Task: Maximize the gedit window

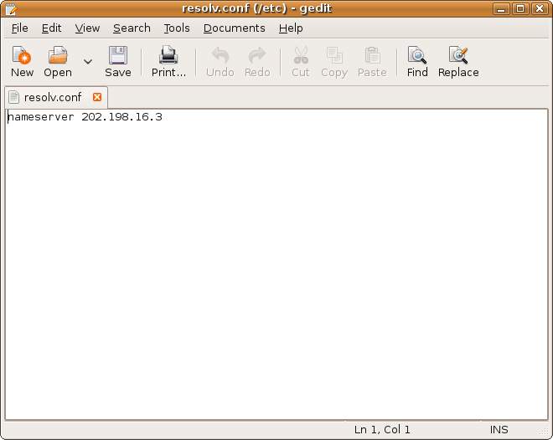Action: (x=520, y=9)
